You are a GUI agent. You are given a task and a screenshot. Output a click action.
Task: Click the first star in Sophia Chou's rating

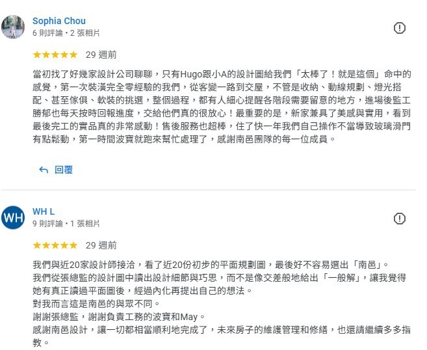click(x=37, y=55)
